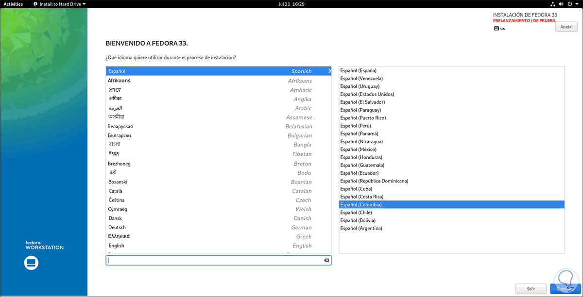
Task: Click the US keyboard layout indicator icon
Action: [497, 29]
